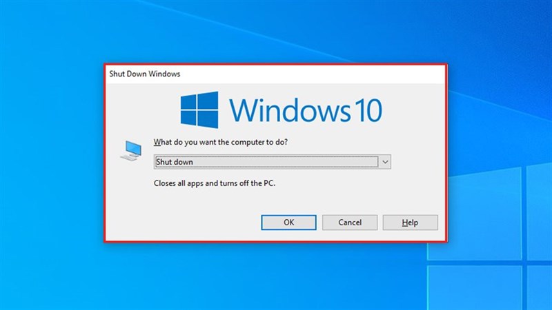The image size is (552, 310).
Task: Click 'What do you want the computer to do?'
Action: (x=221, y=143)
